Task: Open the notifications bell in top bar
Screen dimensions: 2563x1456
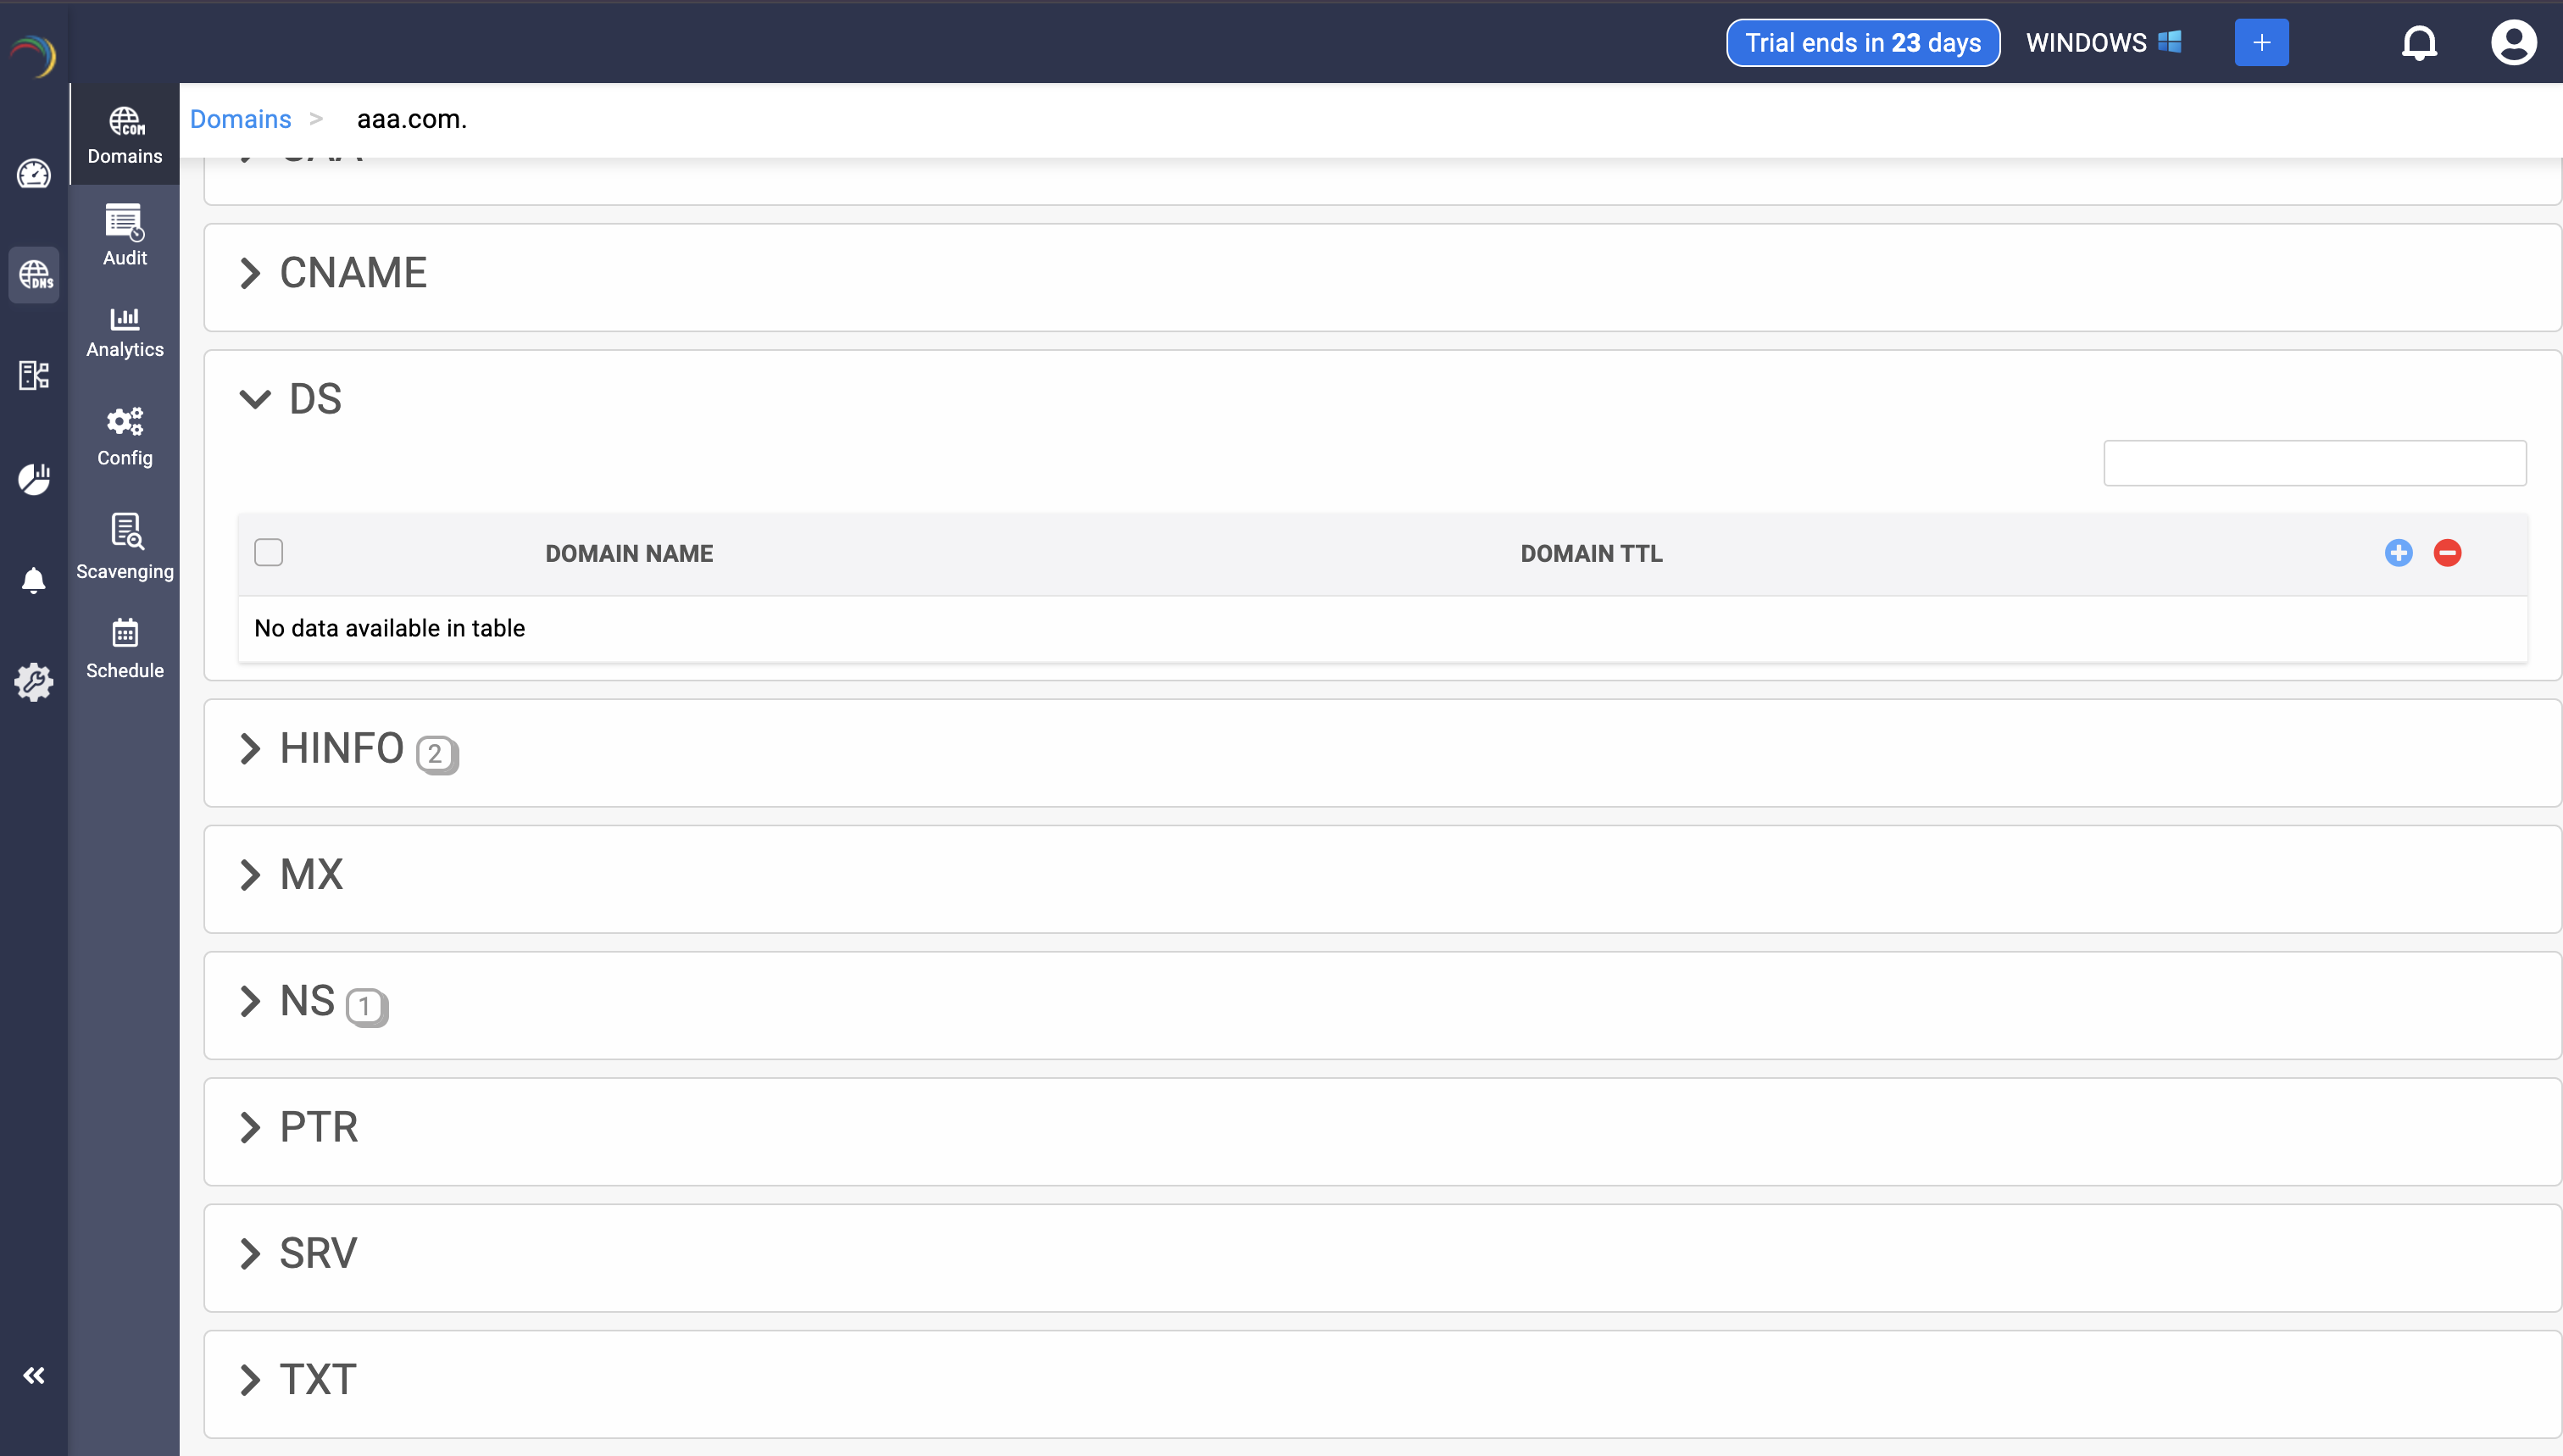Action: pyautogui.click(x=2419, y=43)
